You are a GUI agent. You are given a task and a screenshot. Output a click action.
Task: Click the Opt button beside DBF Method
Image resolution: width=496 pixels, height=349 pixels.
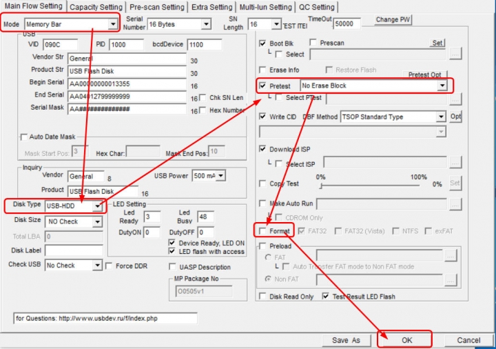click(455, 117)
